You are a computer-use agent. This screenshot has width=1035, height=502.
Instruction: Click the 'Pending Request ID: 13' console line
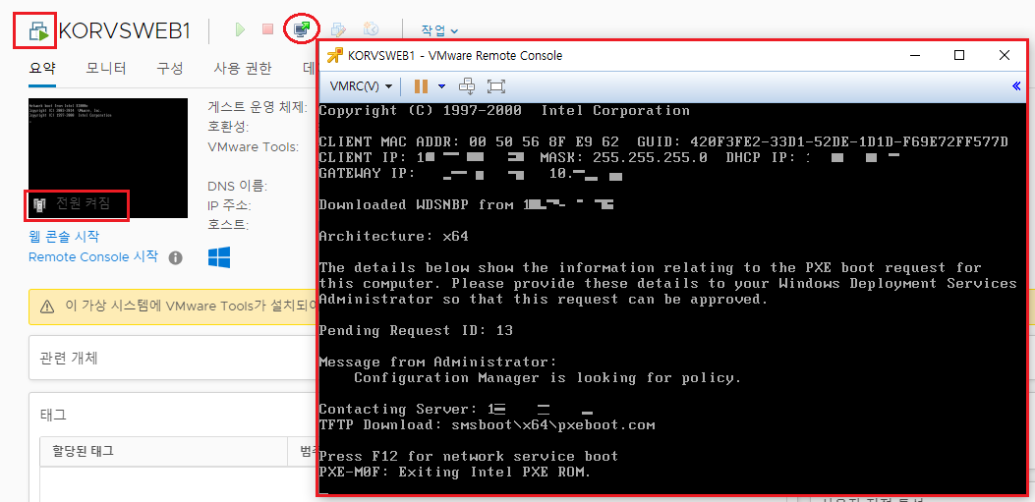(416, 330)
